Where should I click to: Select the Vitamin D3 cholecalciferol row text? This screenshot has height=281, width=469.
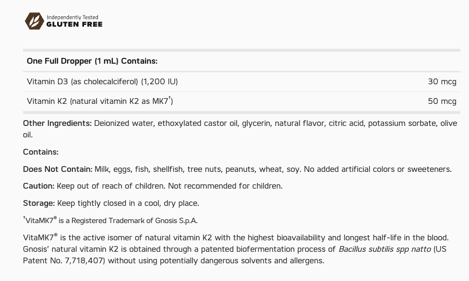point(102,81)
